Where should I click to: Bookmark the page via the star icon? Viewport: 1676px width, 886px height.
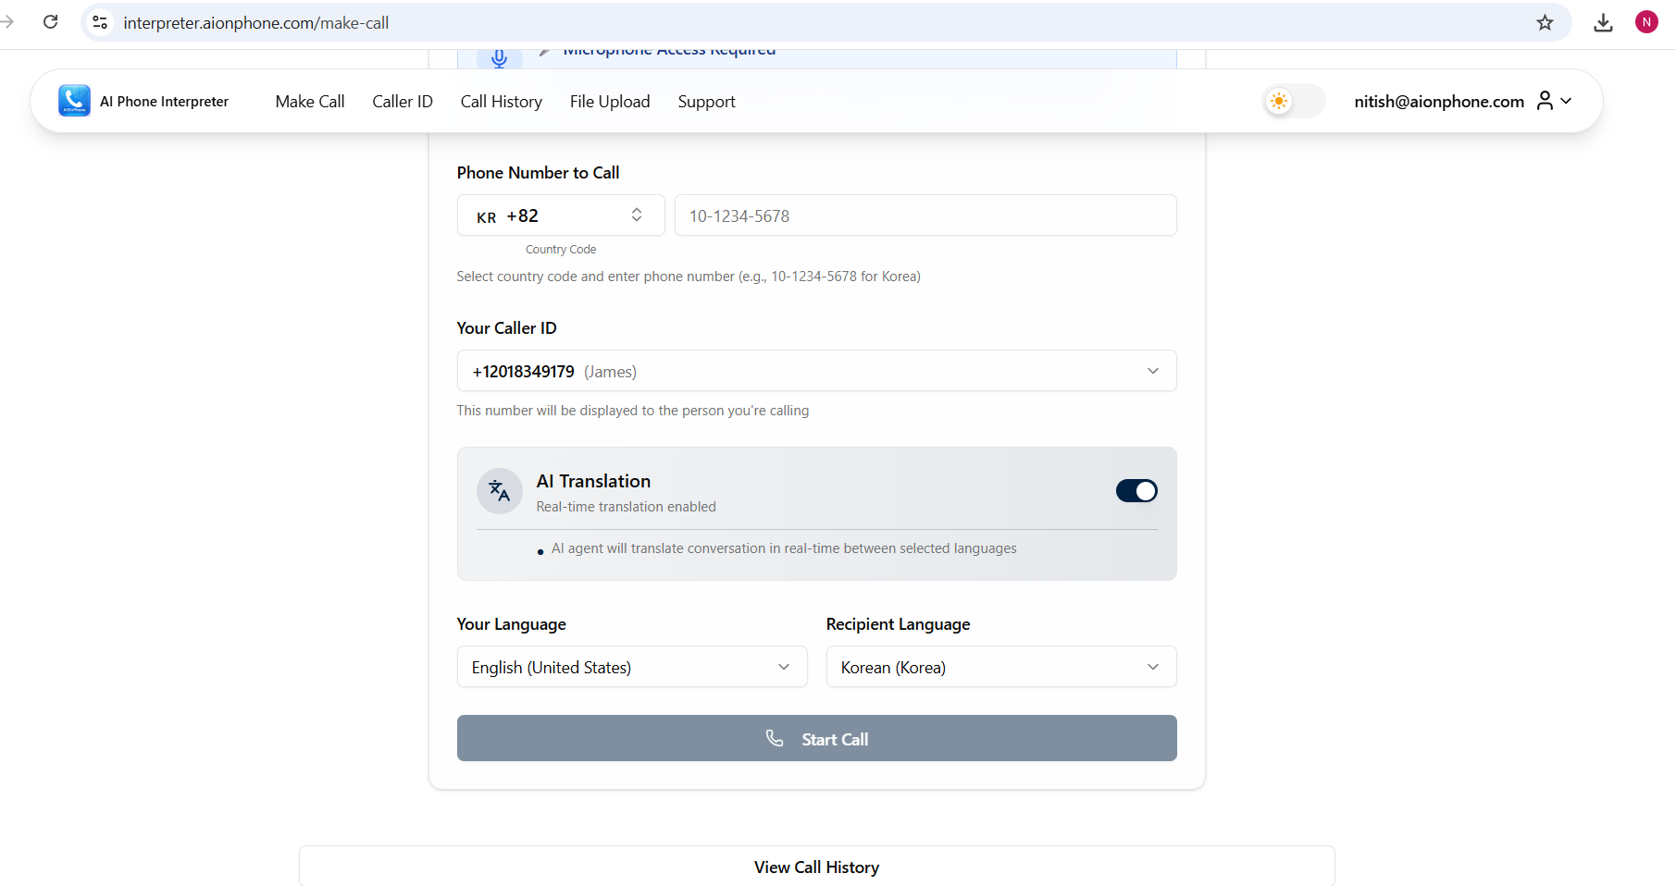coord(1545,22)
